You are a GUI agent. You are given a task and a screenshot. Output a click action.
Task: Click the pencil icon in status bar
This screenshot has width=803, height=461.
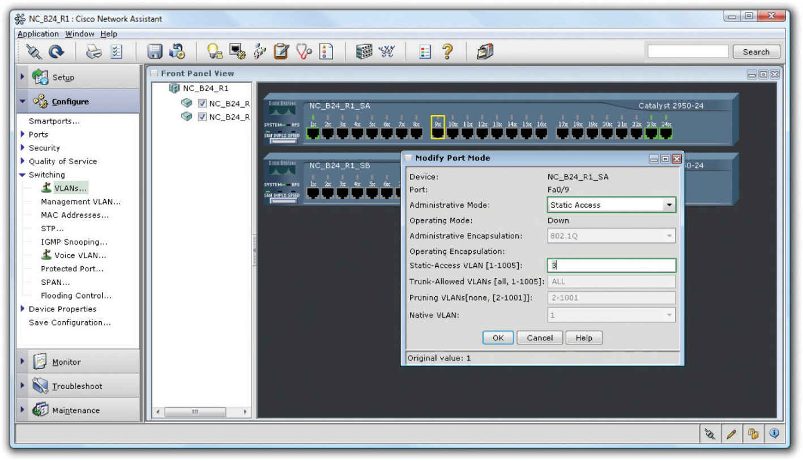click(731, 434)
